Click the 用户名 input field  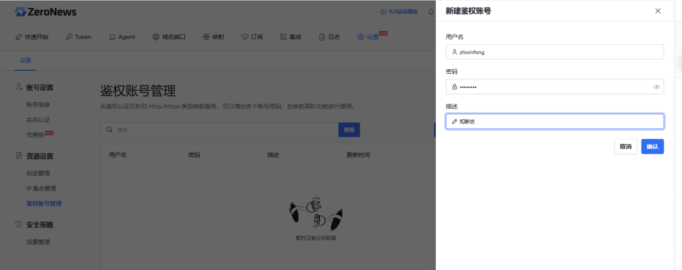coord(555,52)
